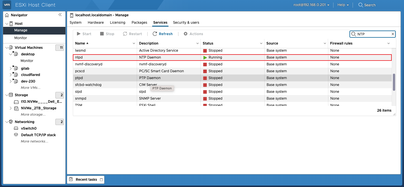Image resolution: width=404 pixels, height=187 pixels.
Task: Collapse the Storage tree node
Action: coord(7,95)
